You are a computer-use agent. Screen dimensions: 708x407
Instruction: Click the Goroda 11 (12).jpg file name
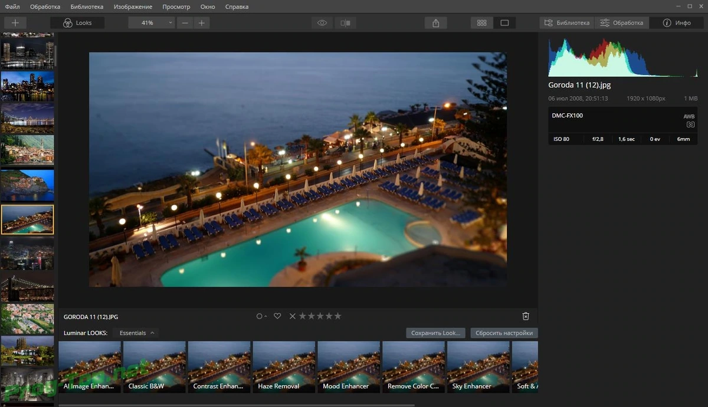[x=579, y=85]
